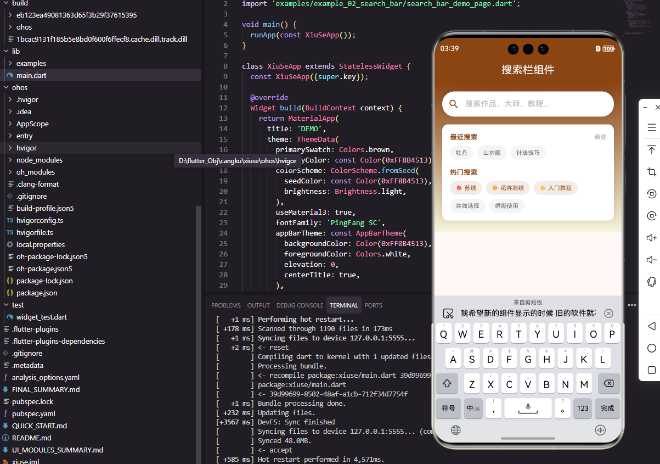Paste the clipboard suggestion text above keyboard
660x464 pixels.
click(x=528, y=314)
